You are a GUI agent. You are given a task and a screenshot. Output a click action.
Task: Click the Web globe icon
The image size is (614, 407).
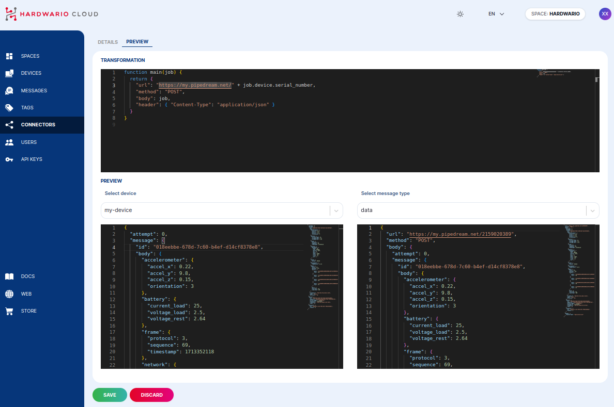point(9,294)
